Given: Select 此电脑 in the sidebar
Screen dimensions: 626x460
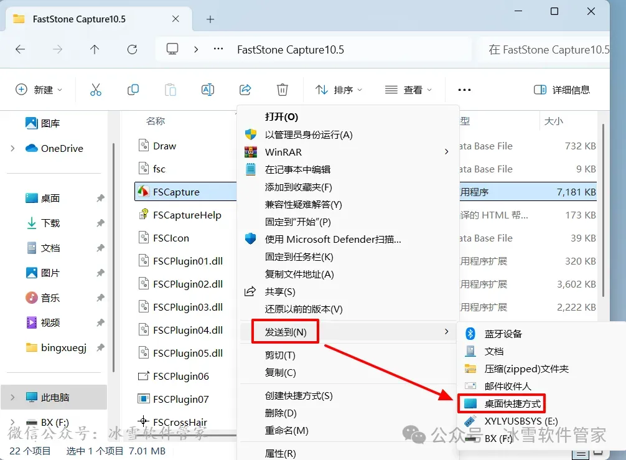Looking at the screenshot, I should [x=54, y=397].
